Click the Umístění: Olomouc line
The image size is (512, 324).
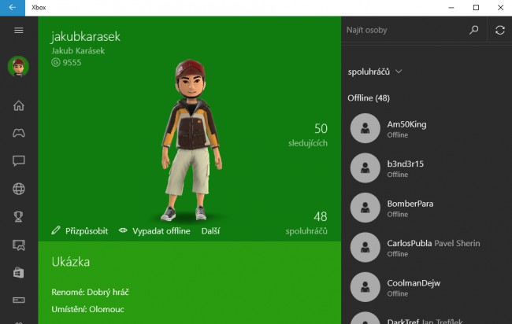[88, 309]
